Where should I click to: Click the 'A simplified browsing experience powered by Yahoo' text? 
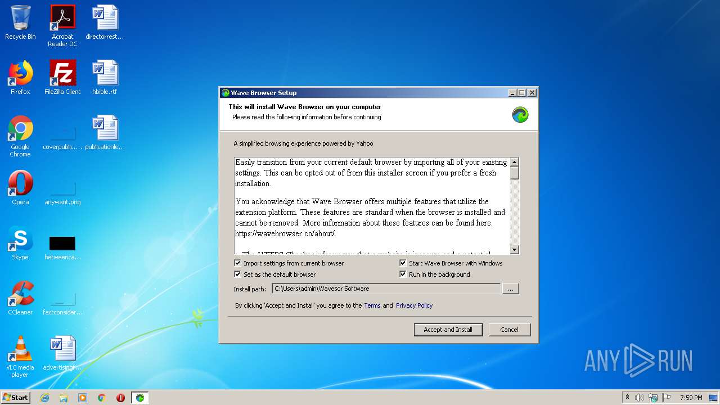303,143
